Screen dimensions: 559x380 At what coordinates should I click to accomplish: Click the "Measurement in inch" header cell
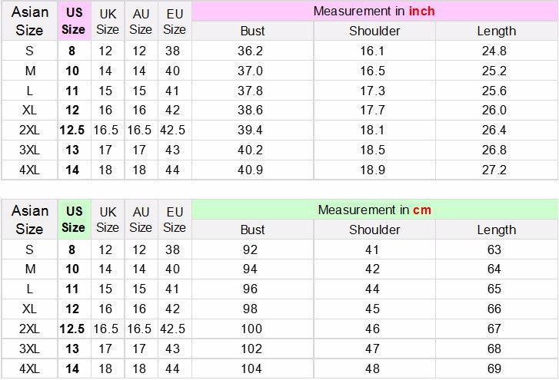[x=374, y=12]
